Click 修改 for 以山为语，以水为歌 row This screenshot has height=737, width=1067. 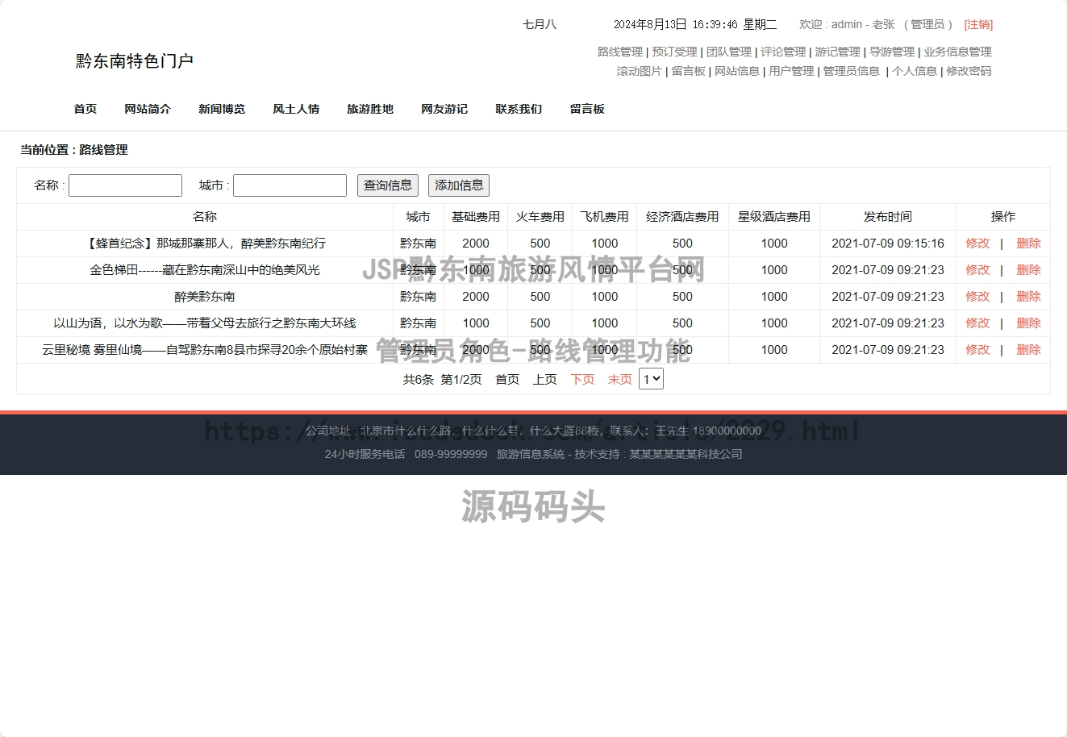[x=977, y=323]
